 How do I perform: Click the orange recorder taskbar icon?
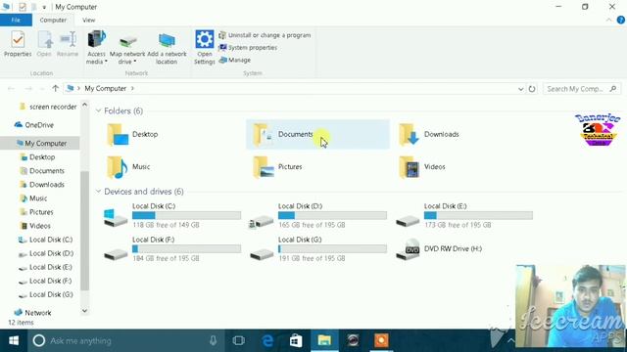click(381, 340)
